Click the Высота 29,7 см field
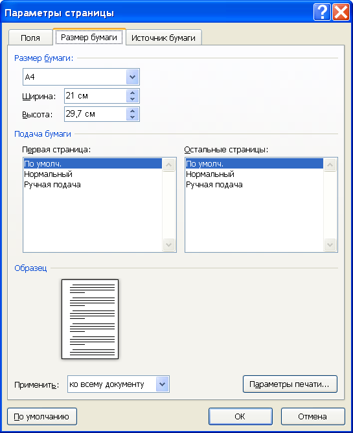353x433 pixels. (x=95, y=114)
